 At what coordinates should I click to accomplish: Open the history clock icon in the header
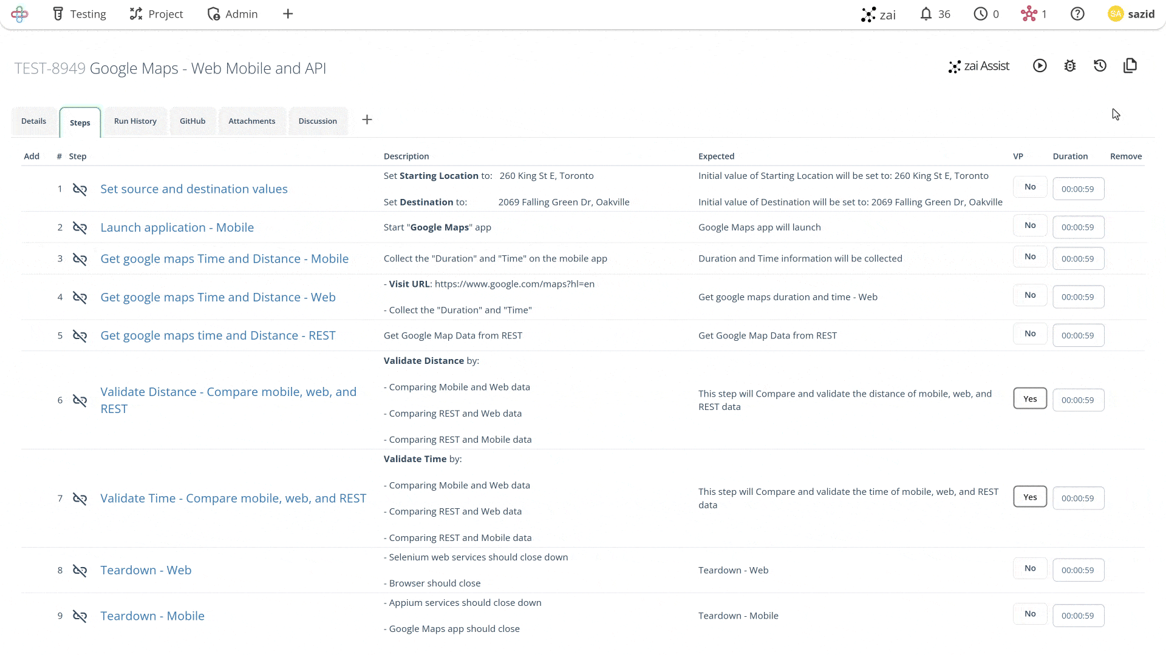tap(1100, 66)
